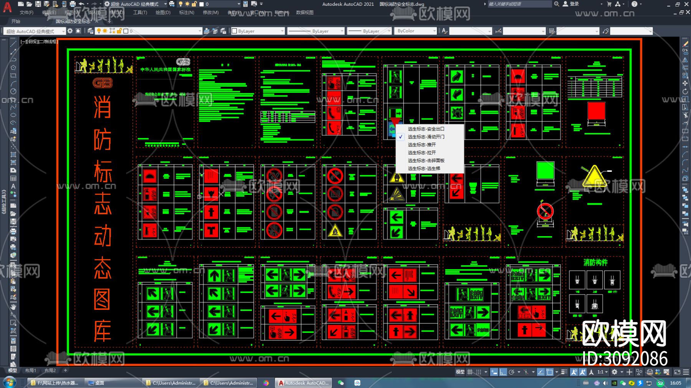691x388 pixels.
Task: Open the AutoCAD application menu logo
Action: 7,7
